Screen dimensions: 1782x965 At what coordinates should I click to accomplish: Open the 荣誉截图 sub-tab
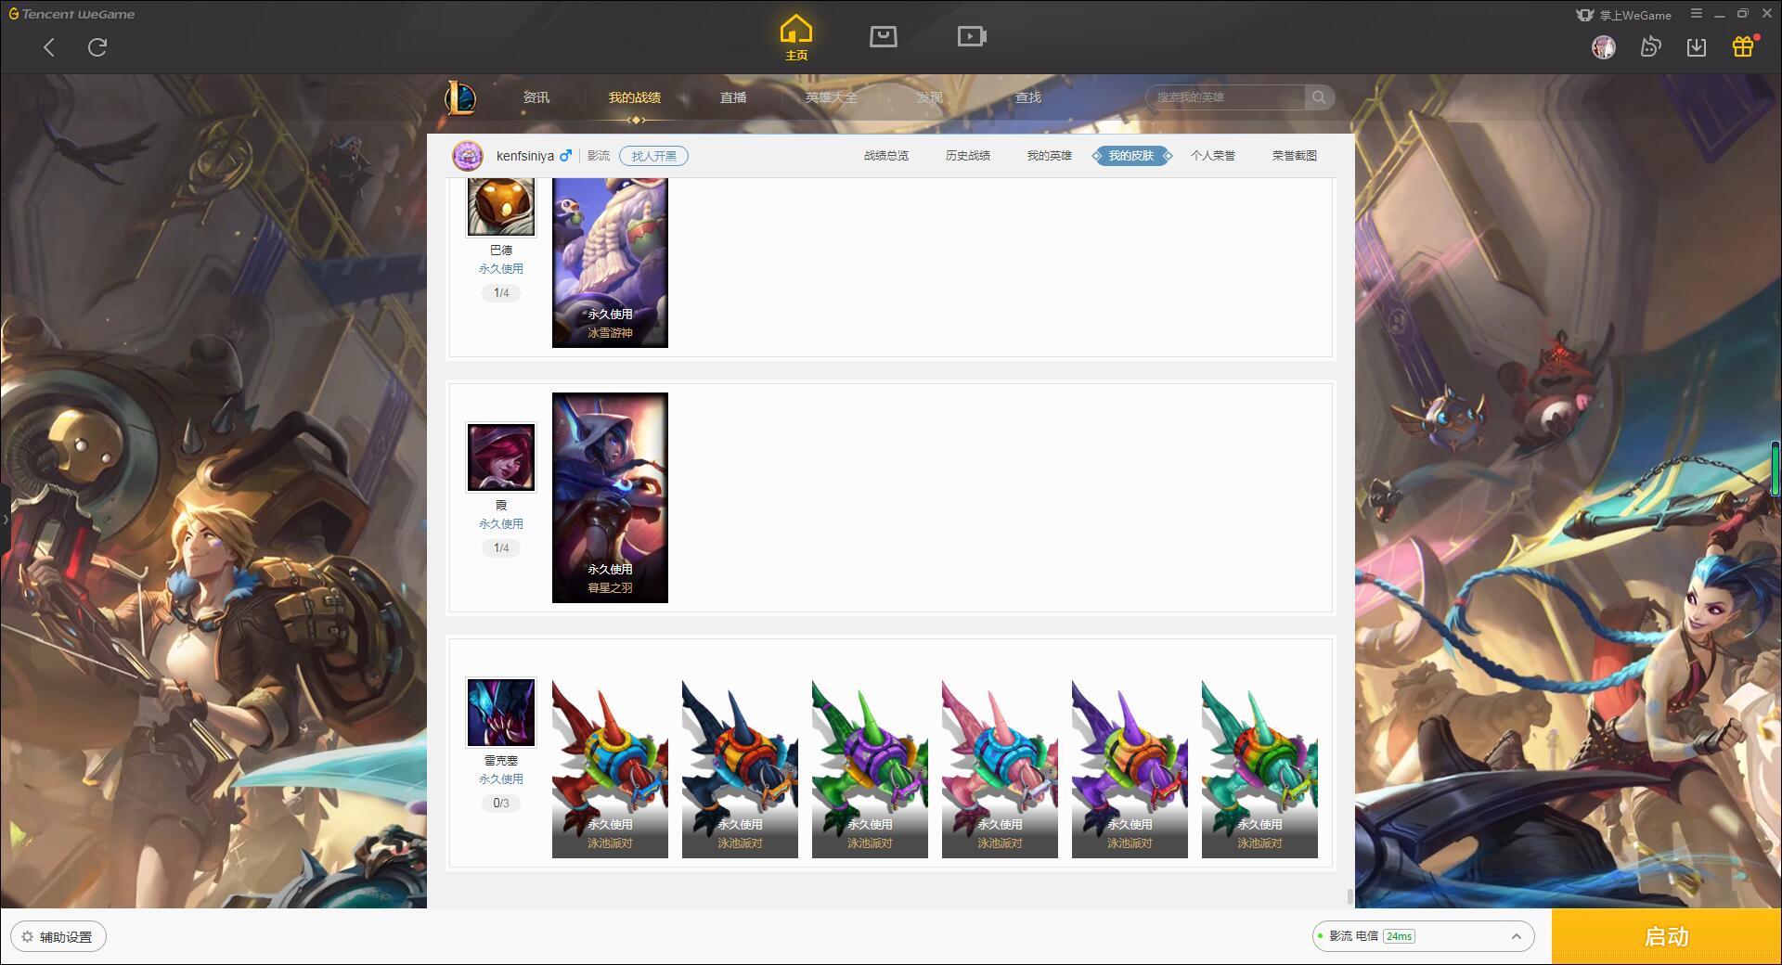tap(1295, 156)
